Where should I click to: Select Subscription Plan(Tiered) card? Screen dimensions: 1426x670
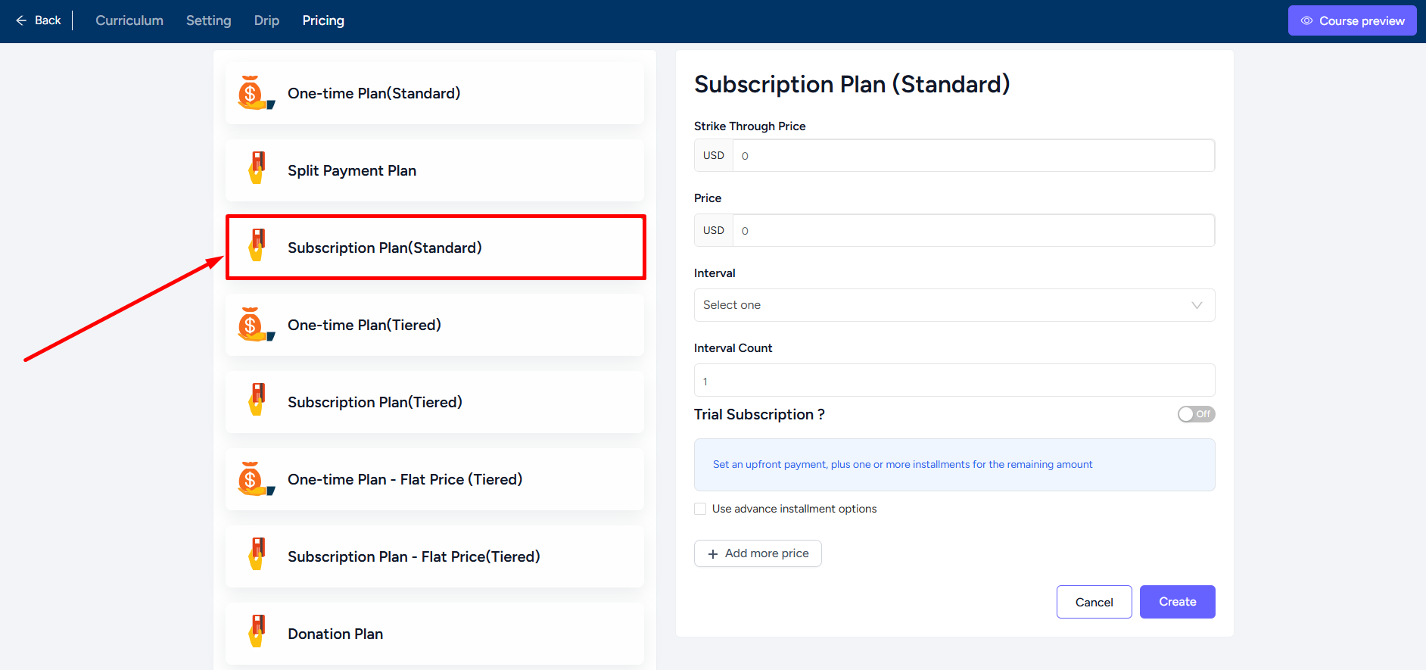(x=434, y=402)
